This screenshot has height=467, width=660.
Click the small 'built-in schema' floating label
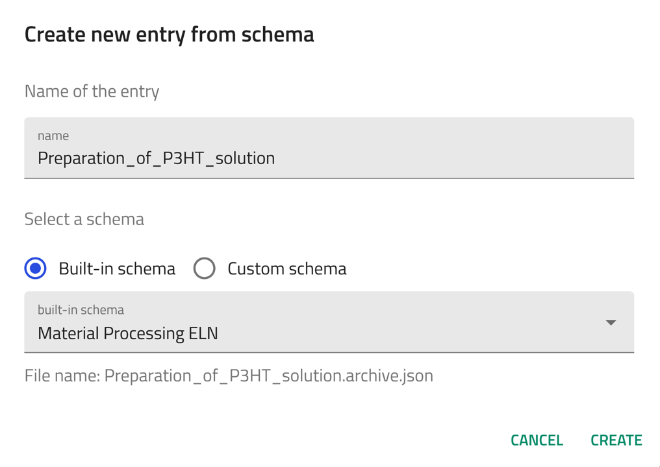click(81, 310)
